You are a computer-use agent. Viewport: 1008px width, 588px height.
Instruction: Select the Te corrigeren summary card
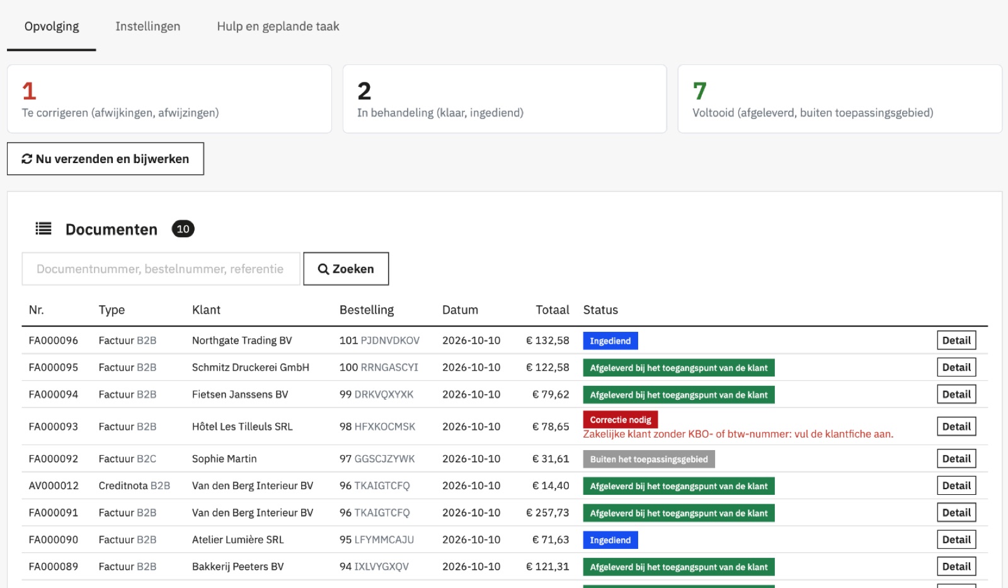click(169, 99)
